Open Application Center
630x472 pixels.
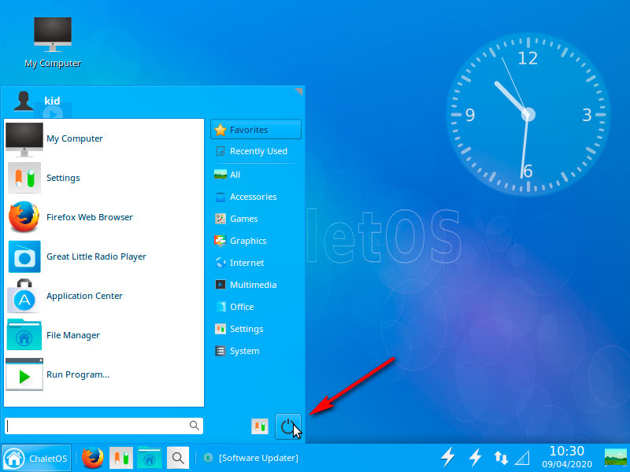tap(104, 296)
